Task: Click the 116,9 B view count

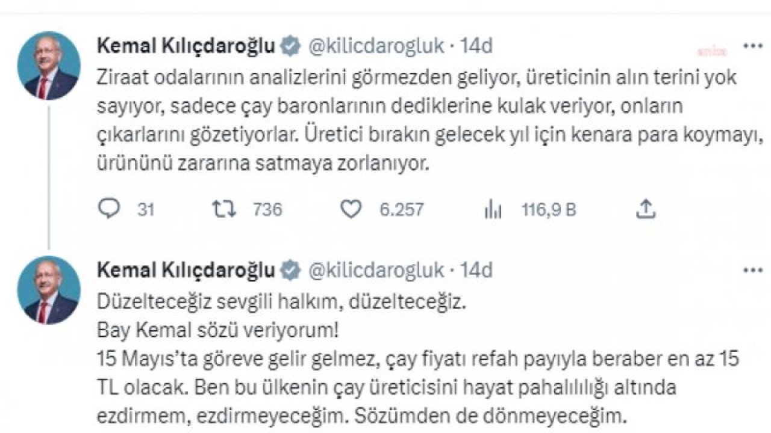Action: coord(549,209)
